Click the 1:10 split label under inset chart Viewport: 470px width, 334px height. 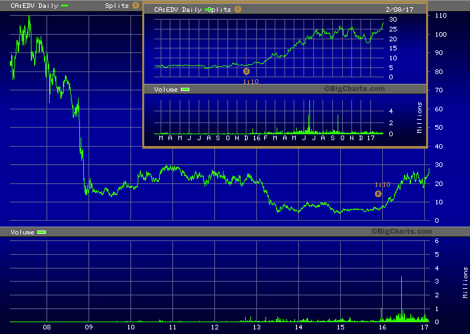tap(250, 81)
